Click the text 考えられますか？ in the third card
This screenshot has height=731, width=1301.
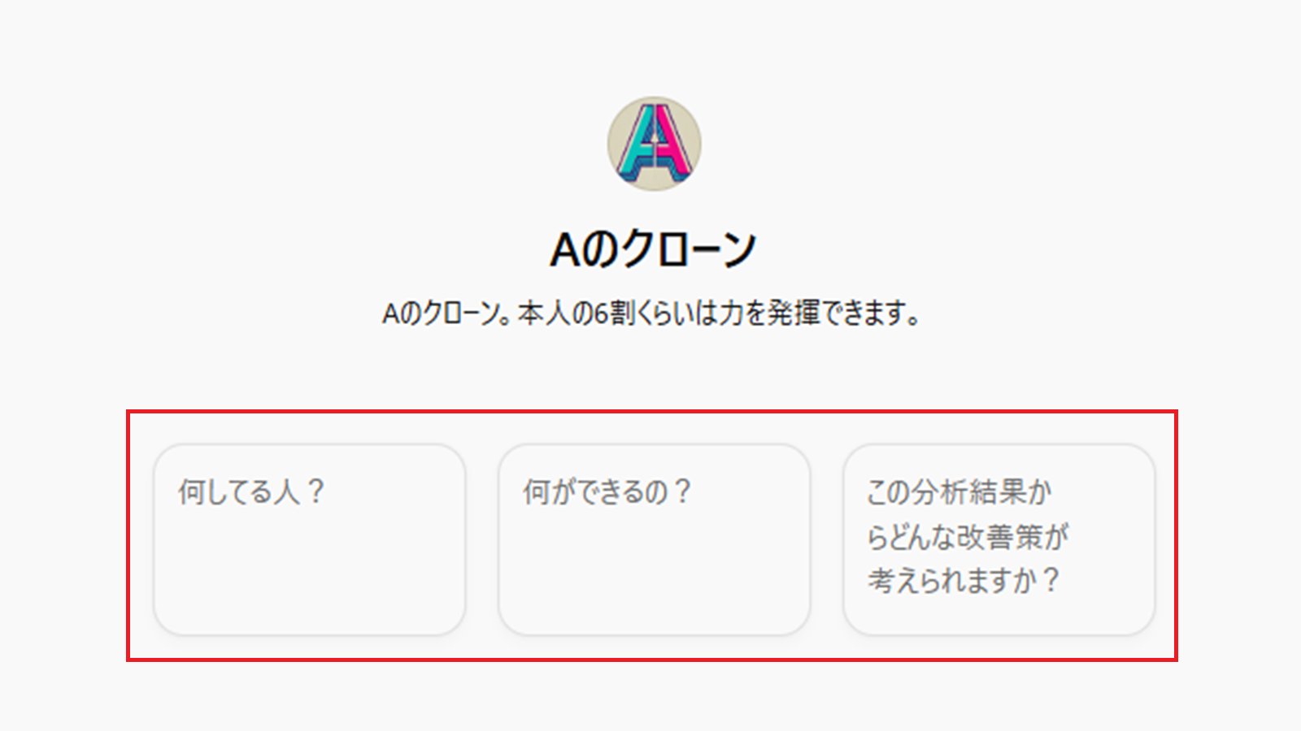964,581
